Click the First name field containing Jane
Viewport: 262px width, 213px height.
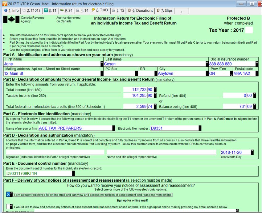pos(52,64)
